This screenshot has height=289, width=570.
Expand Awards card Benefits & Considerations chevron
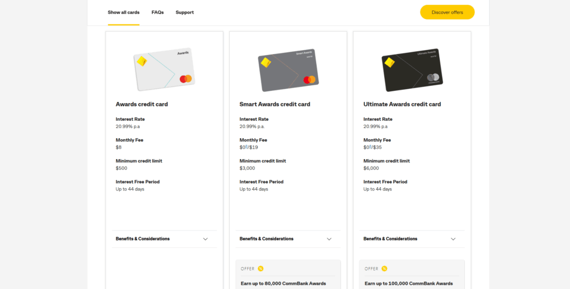pyautogui.click(x=205, y=239)
